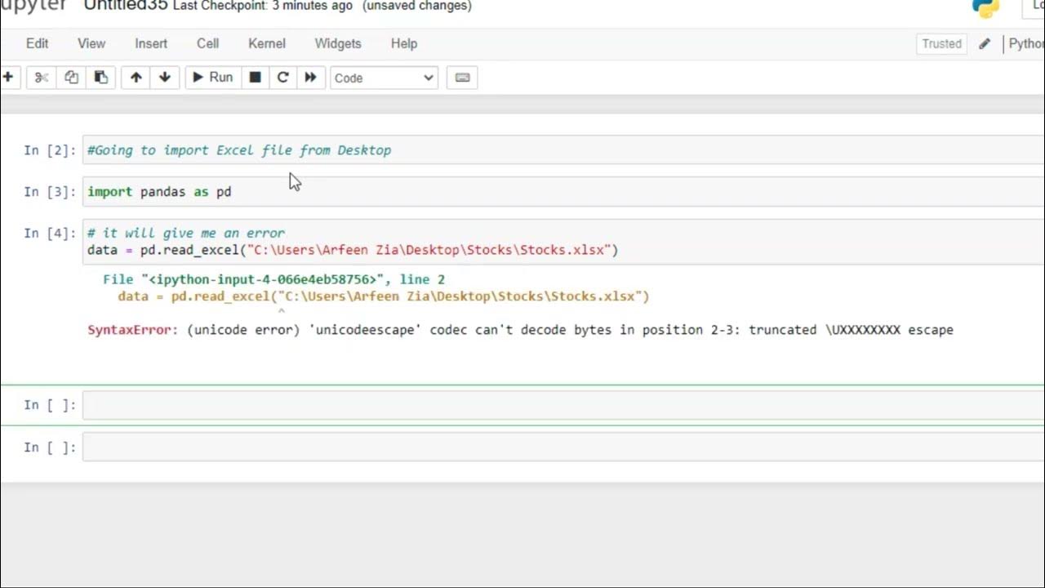The width and height of the screenshot is (1045, 588).
Task: Open the Cell menu
Action: (x=207, y=43)
